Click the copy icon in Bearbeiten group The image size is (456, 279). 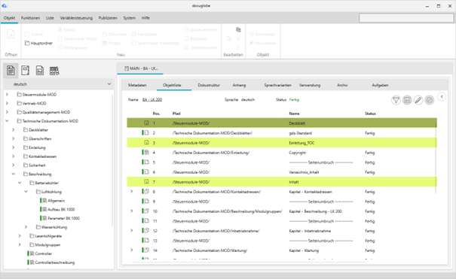point(238,29)
